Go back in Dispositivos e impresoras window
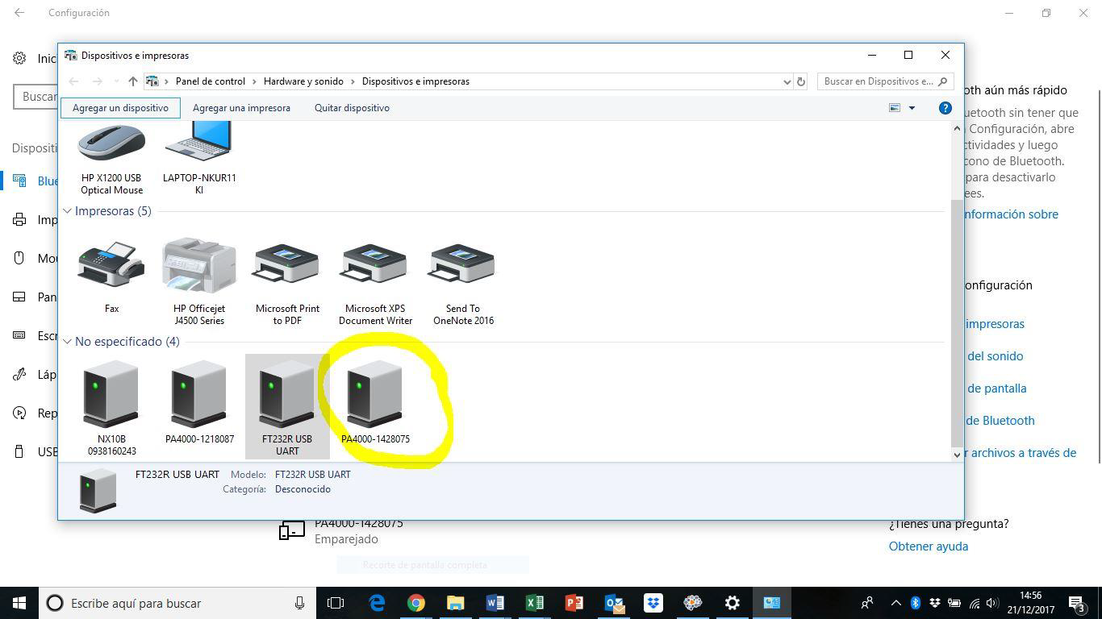Screen dimensions: 1102x619 (73, 81)
